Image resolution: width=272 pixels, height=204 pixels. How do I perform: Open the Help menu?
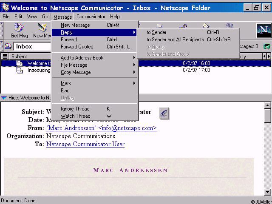[x=115, y=17]
